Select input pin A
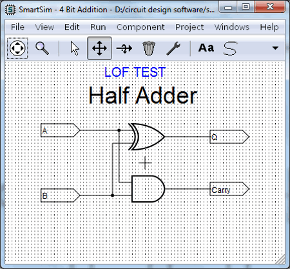 point(60,130)
